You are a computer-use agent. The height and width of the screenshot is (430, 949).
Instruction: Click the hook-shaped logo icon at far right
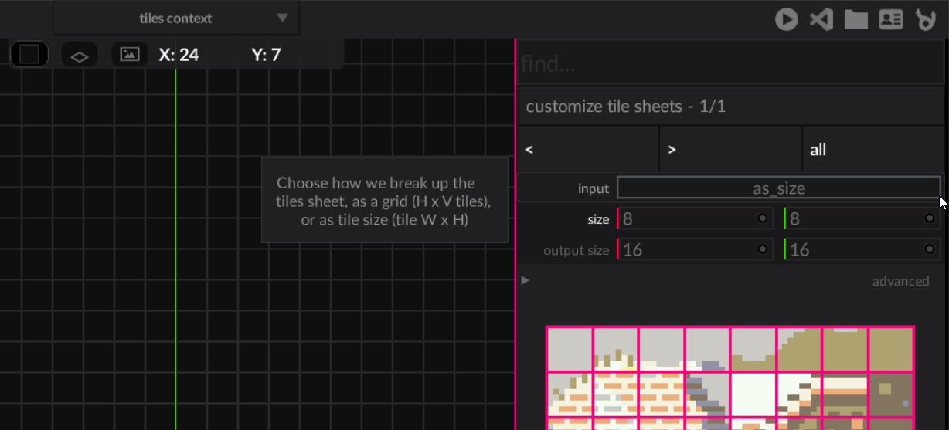click(925, 19)
